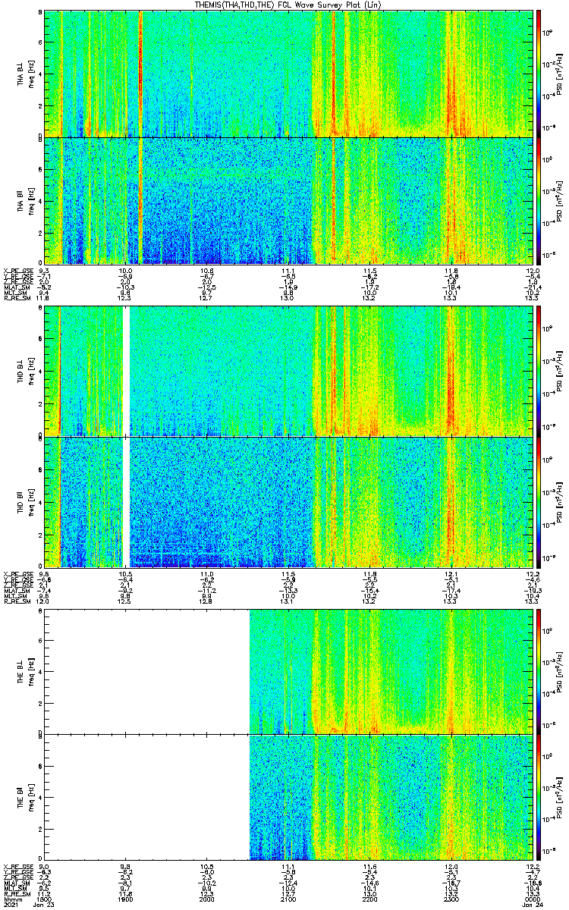The height and width of the screenshot is (910, 569).
Task: Select the THE B-perpendicular spectrogram panel
Action: [288, 671]
